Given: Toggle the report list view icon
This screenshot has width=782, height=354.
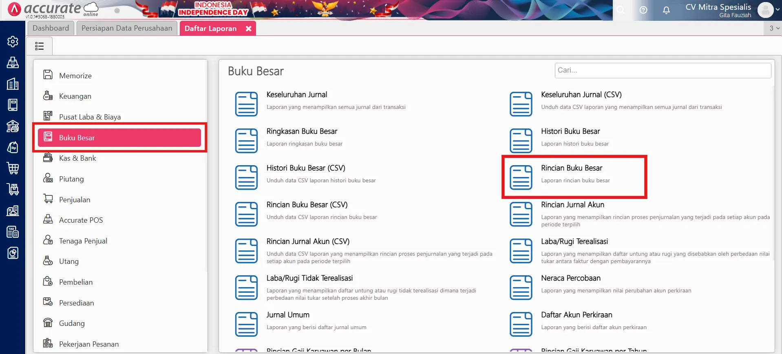Looking at the screenshot, I should (x=40, y=46).
